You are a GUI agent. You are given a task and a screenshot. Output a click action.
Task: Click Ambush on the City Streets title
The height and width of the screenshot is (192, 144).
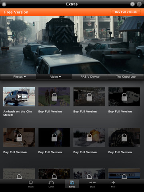pyautogui.click(x=18, y=113)
